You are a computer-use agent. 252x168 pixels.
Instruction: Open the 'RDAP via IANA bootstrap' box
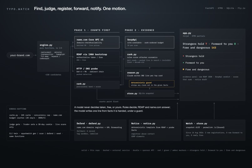click(x=97, y=57)
